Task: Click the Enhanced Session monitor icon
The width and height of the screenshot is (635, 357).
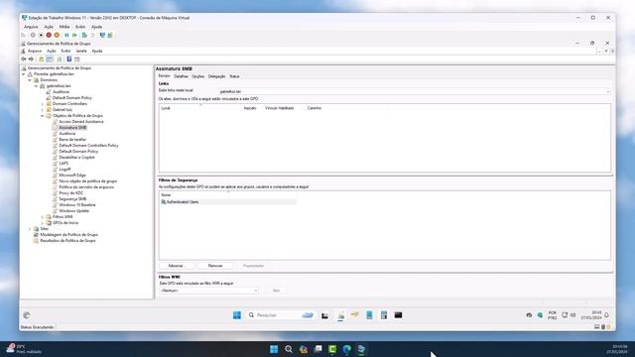Action: point(102,36)
